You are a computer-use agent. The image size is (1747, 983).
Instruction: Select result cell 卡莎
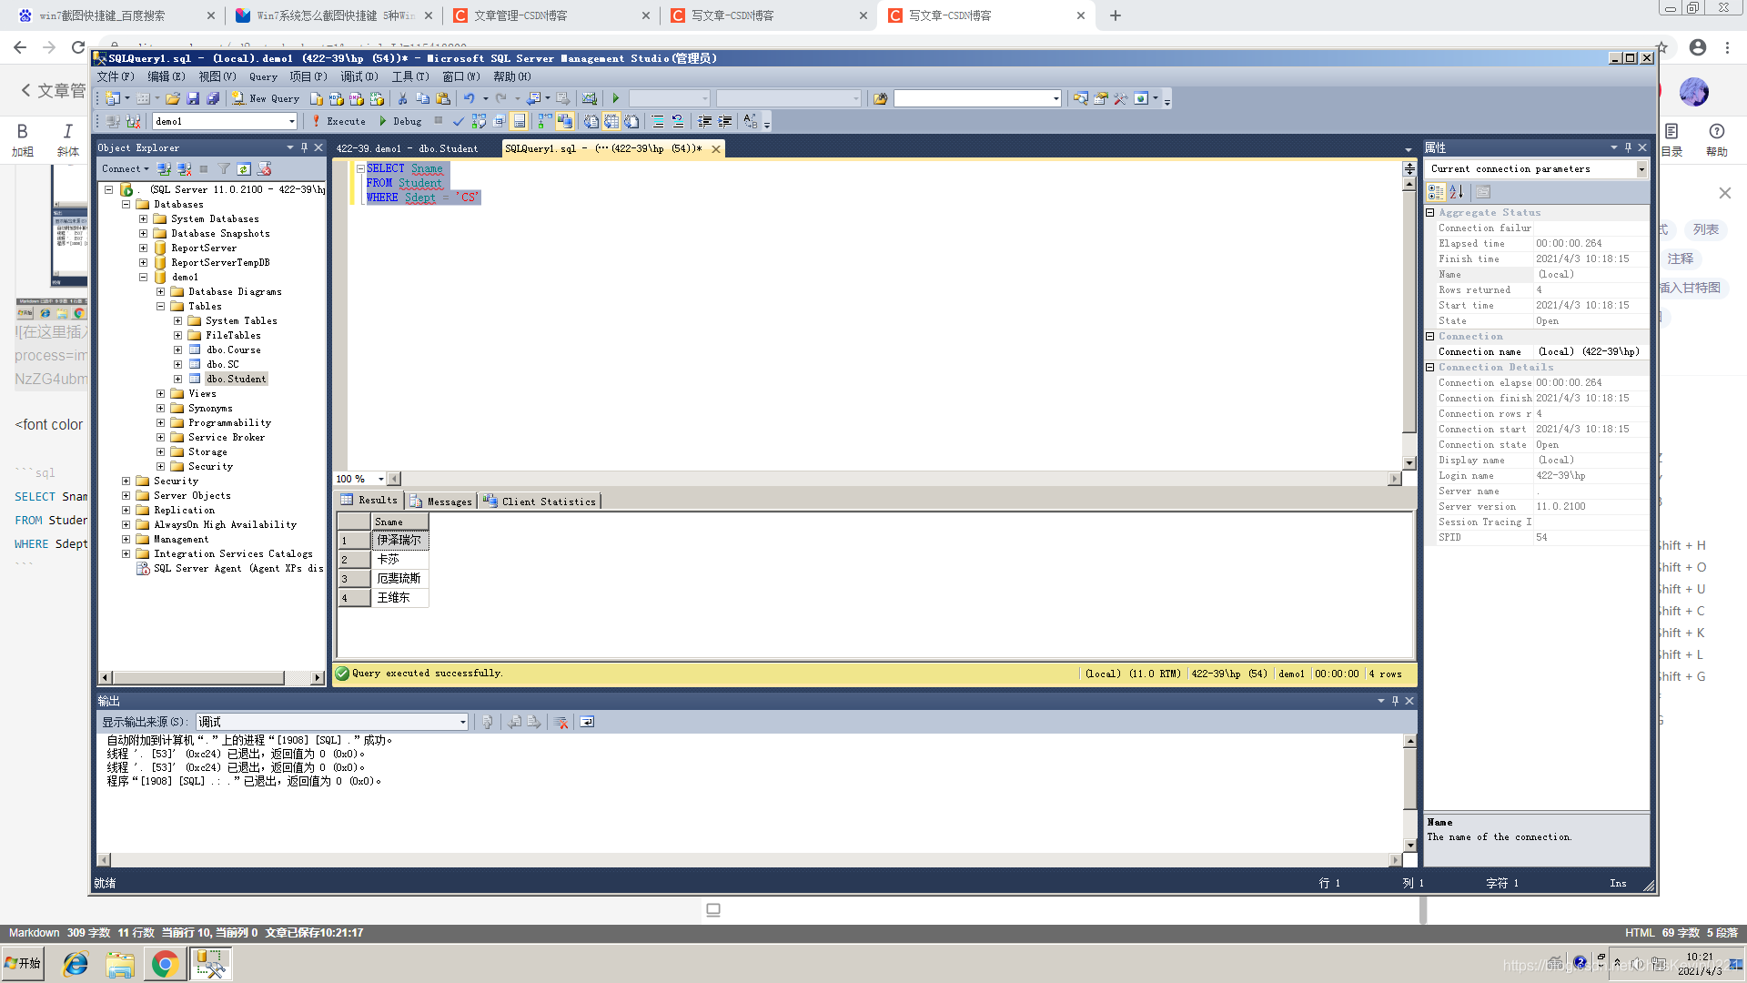coord(399,560)
